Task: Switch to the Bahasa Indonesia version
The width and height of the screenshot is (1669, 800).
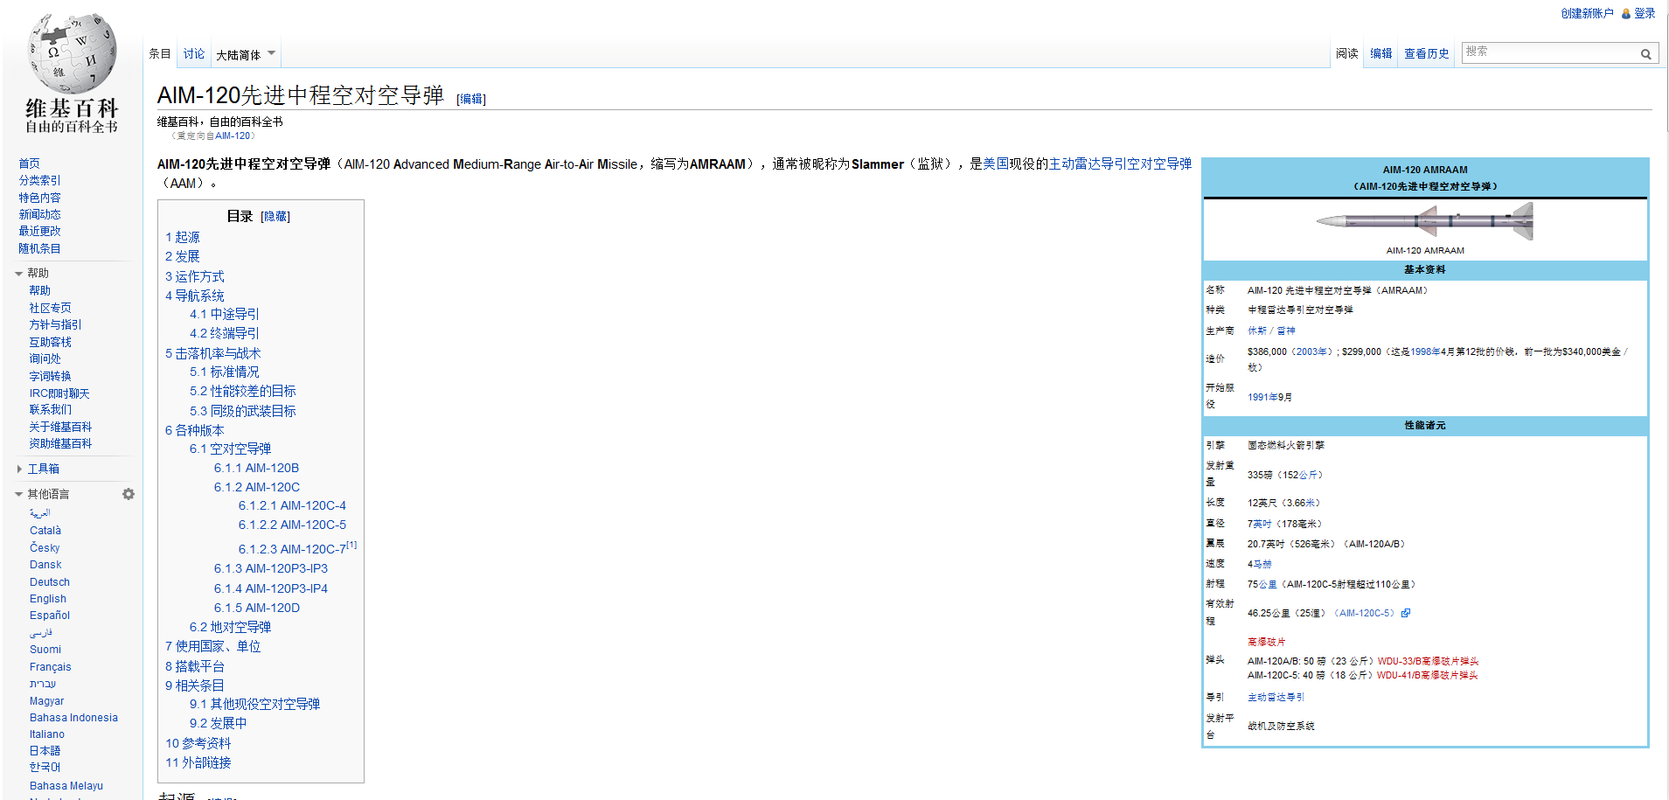Action: (x=73, y=718)
